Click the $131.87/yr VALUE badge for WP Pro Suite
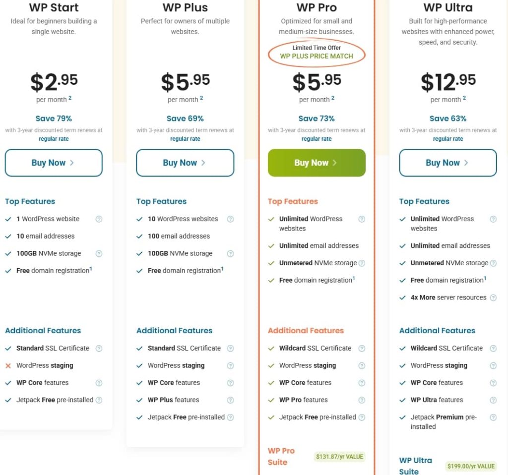The width and height of the screenshot is (508, 475). [x=340, y=457]
